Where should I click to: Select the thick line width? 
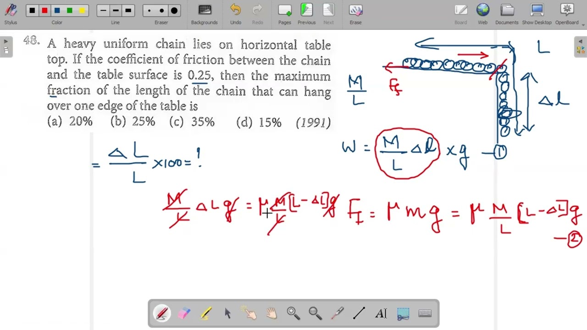pos(128,11)
